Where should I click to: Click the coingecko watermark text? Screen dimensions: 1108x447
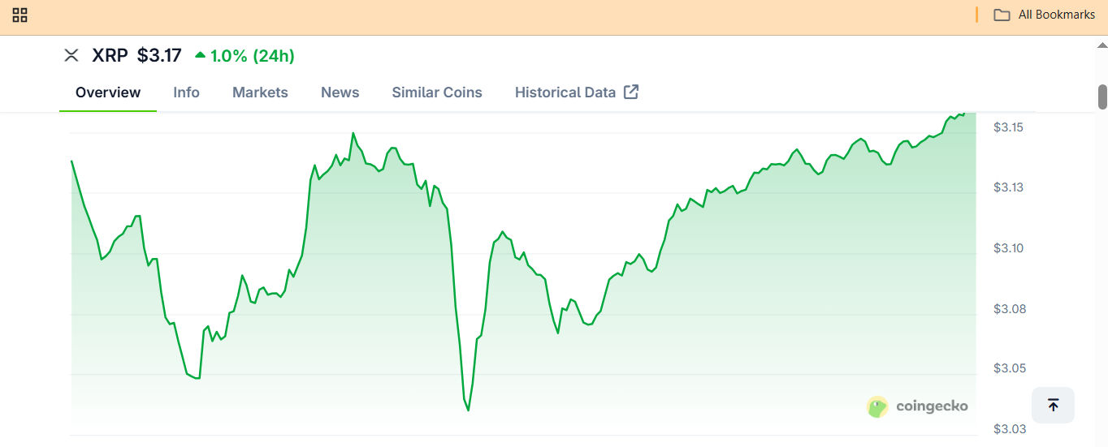click(x=932, y=406)
